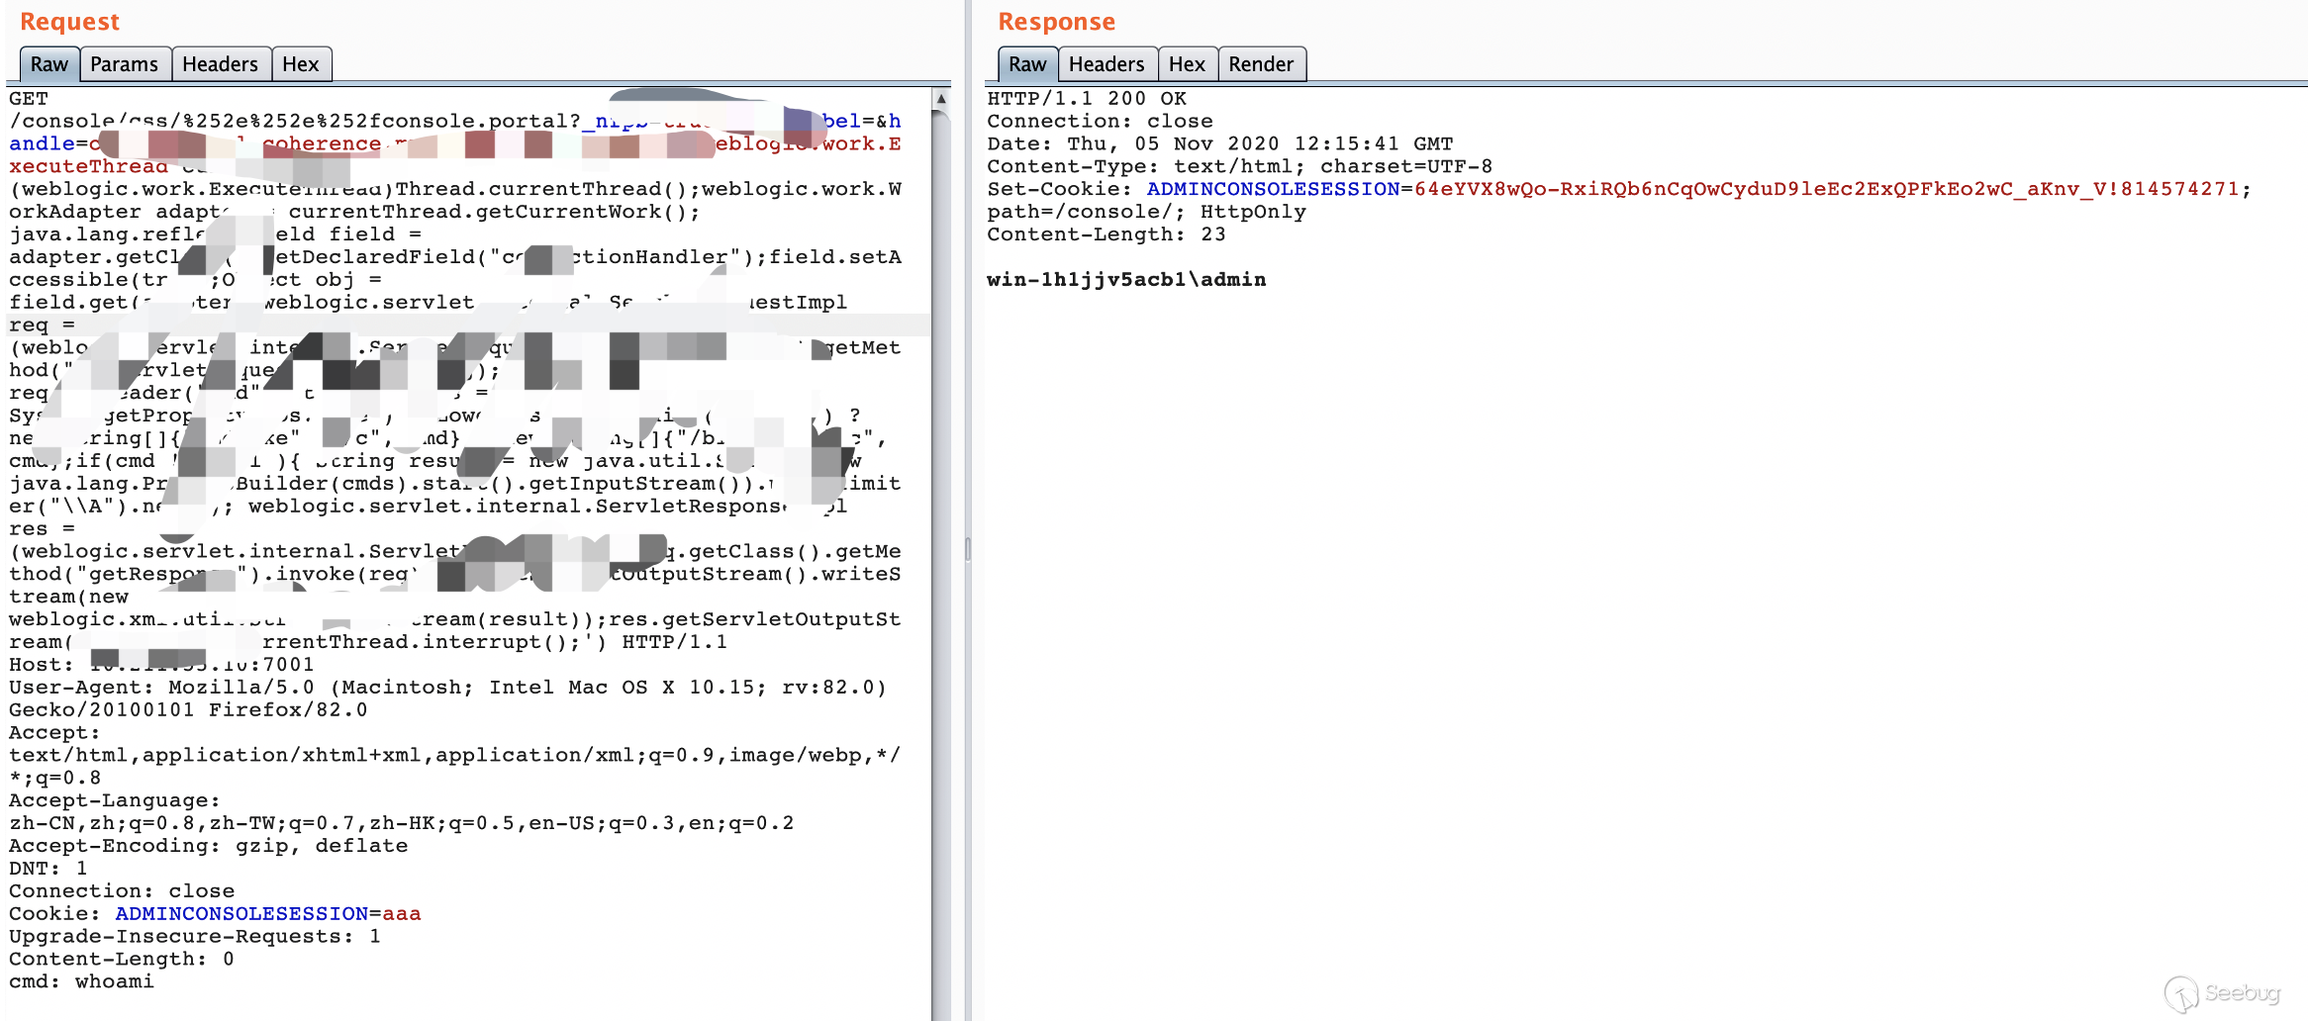Click 'Content-Length: 0' in the request
The height and width of the screenshot is (1021, 2308).
122,960
